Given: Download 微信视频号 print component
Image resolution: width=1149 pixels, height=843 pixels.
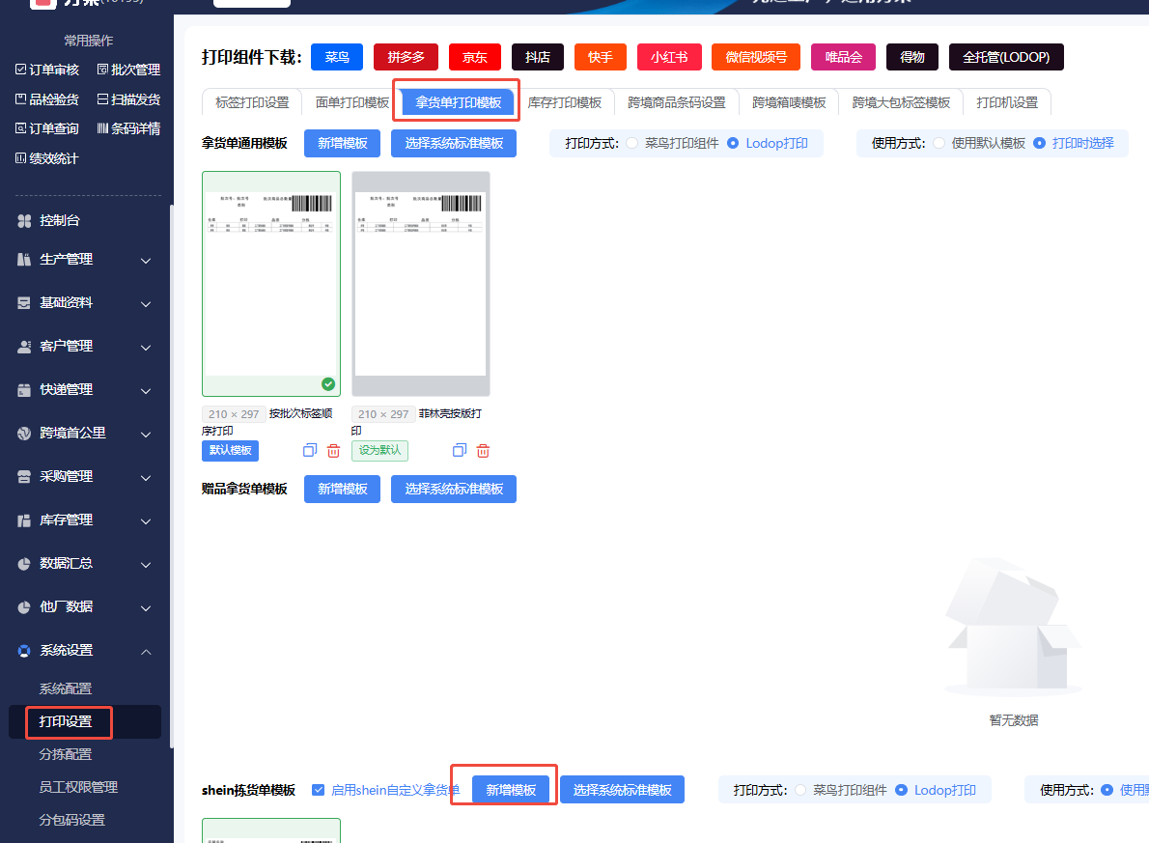Looking at the screenshot, I should [x=756, y=56].
